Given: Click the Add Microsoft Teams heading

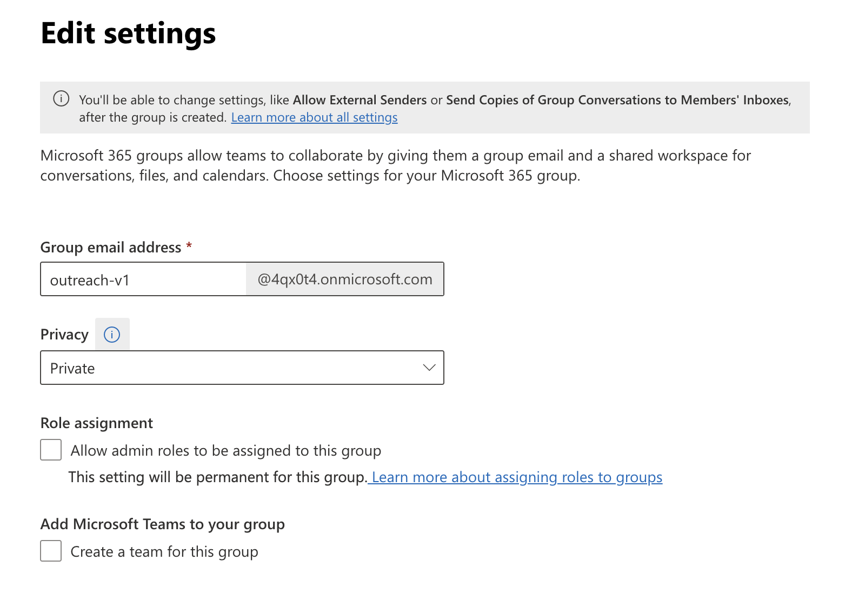Looking at the screenshot, I should tap(162, 524).
